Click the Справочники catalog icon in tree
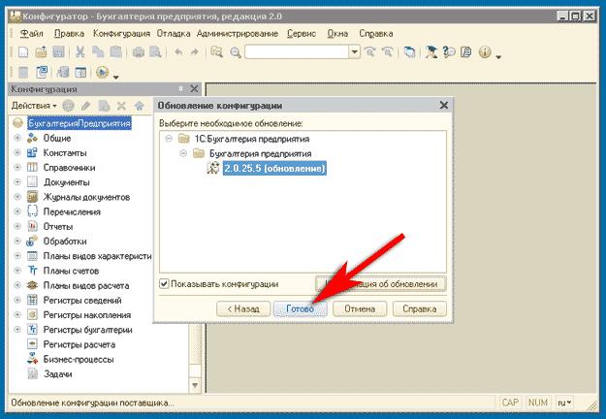 [x=33, y=168]
